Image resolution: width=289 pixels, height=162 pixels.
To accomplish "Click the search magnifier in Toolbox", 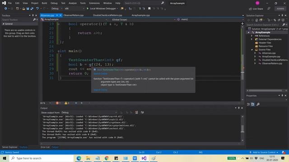I will 34,20.
